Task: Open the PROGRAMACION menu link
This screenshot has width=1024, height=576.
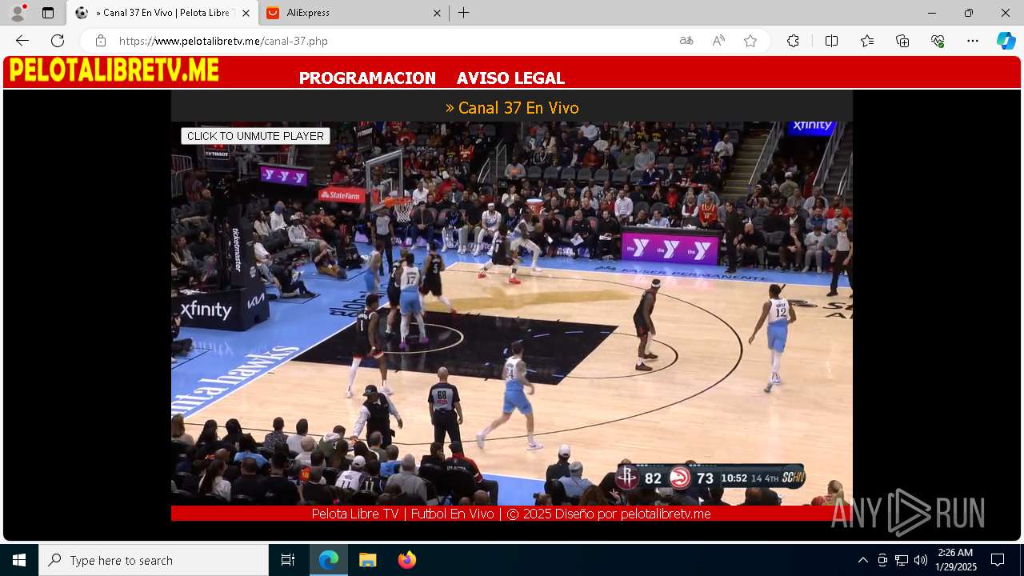Action: point(367,78)
